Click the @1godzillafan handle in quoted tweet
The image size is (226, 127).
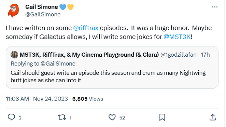[179, 55]
